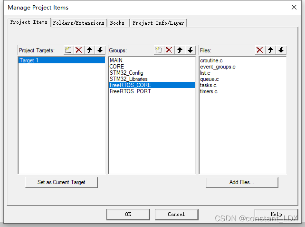This screenshot has height=227, width=305.
Task: Move selected file down
Action: pos(281,50)
